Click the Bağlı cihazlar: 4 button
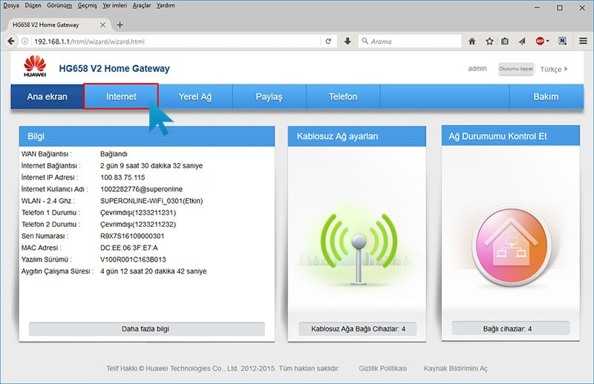 click(511, 328)
